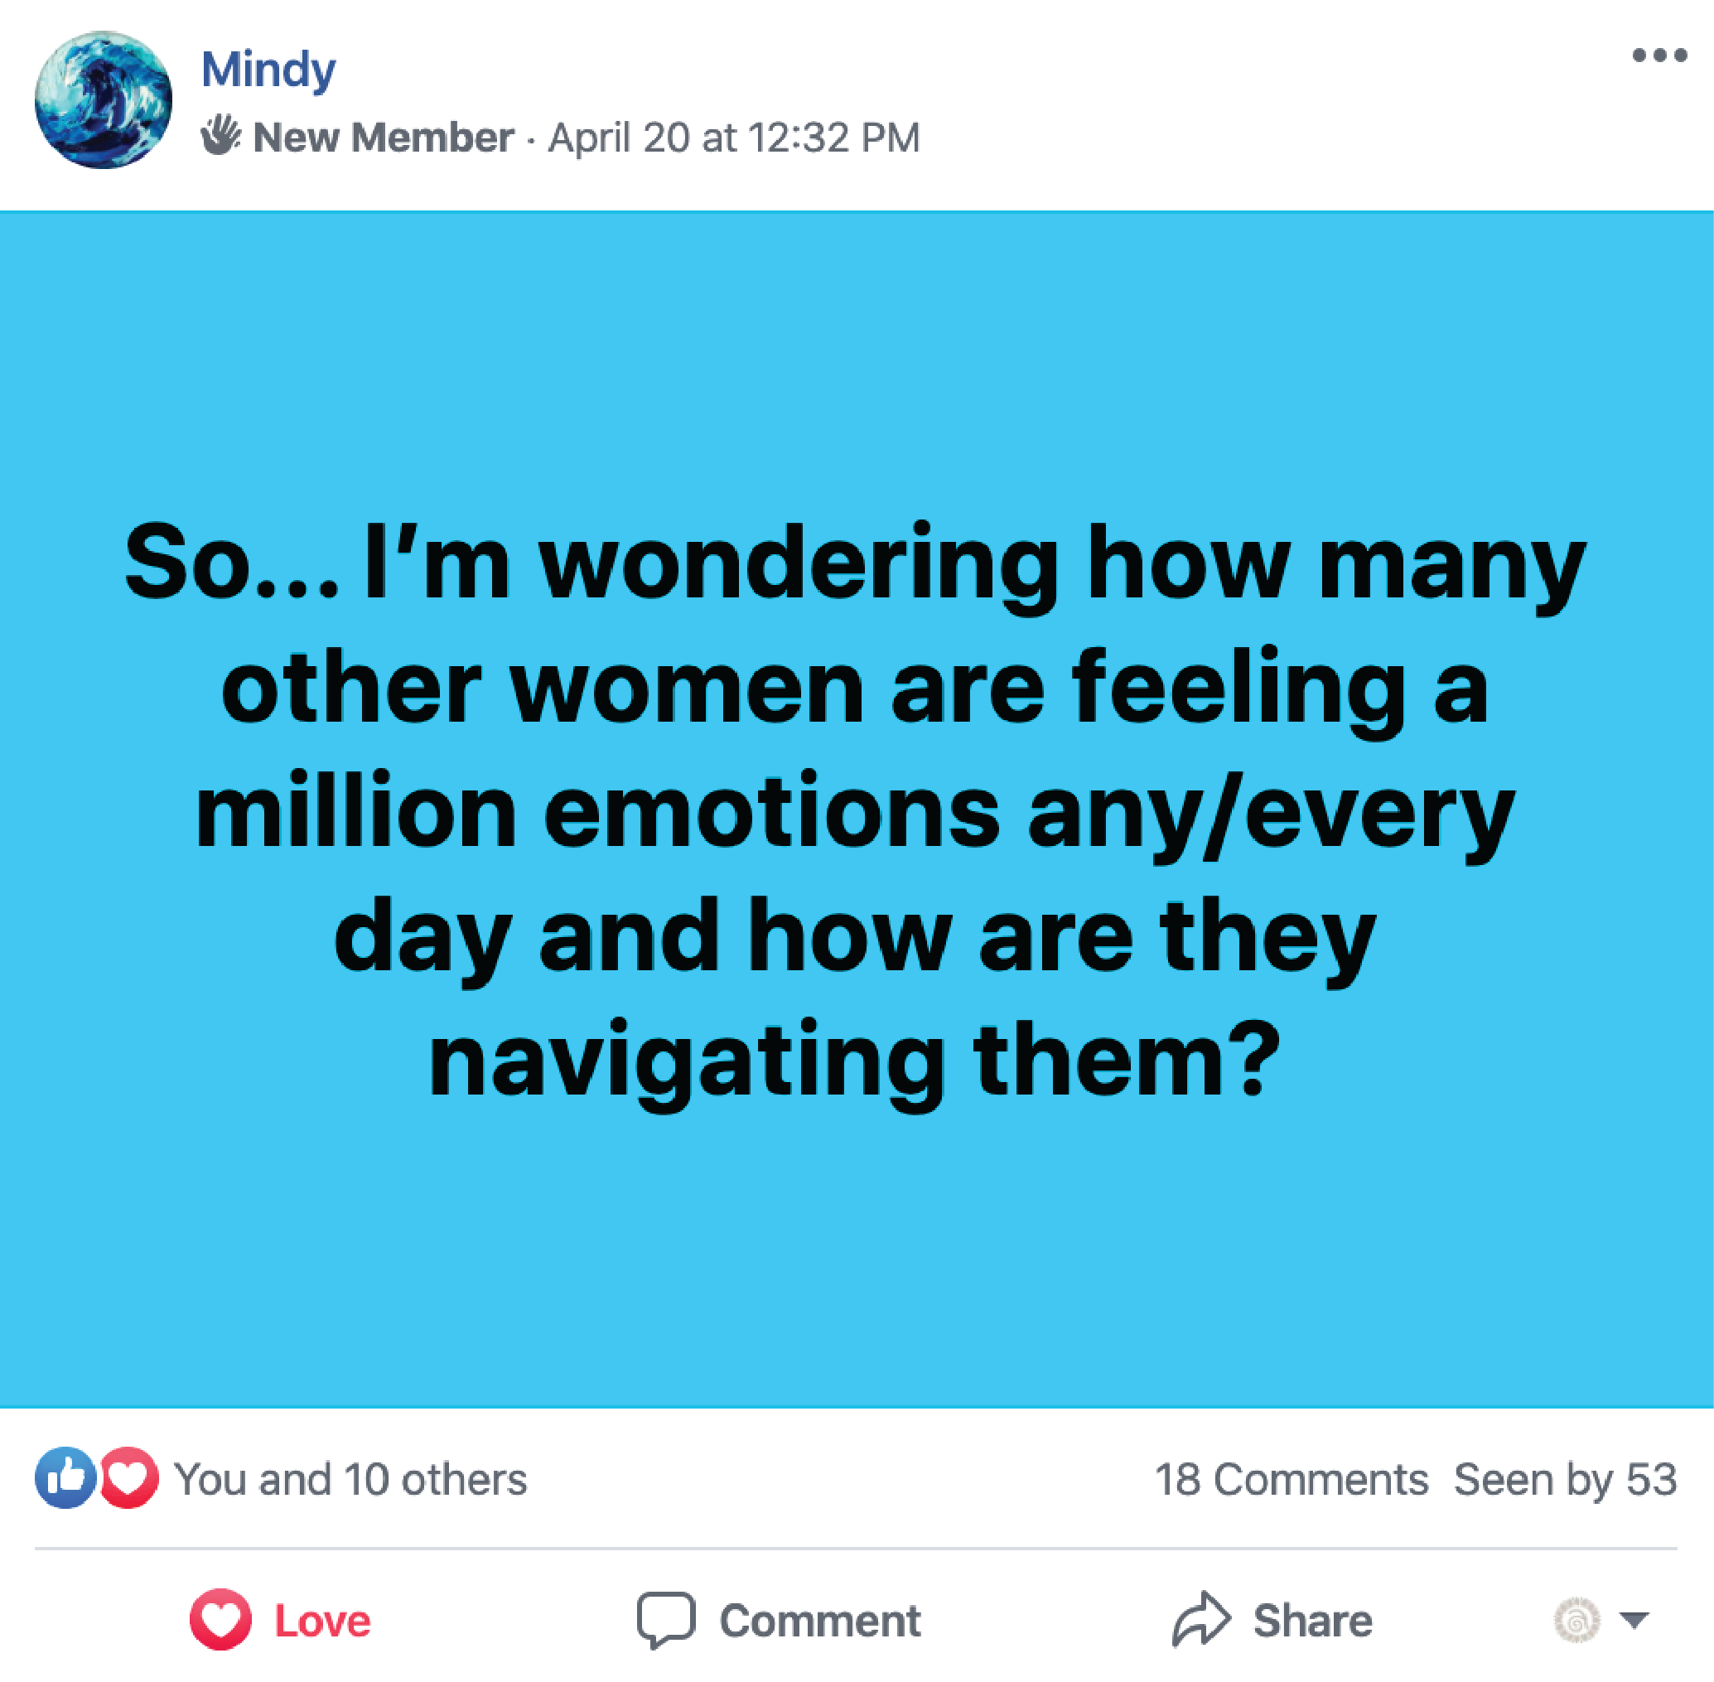View who reacted via You and 10 others
Image resolution: width=1714 pixels, height=1682 pixels.
point(350,1480)
